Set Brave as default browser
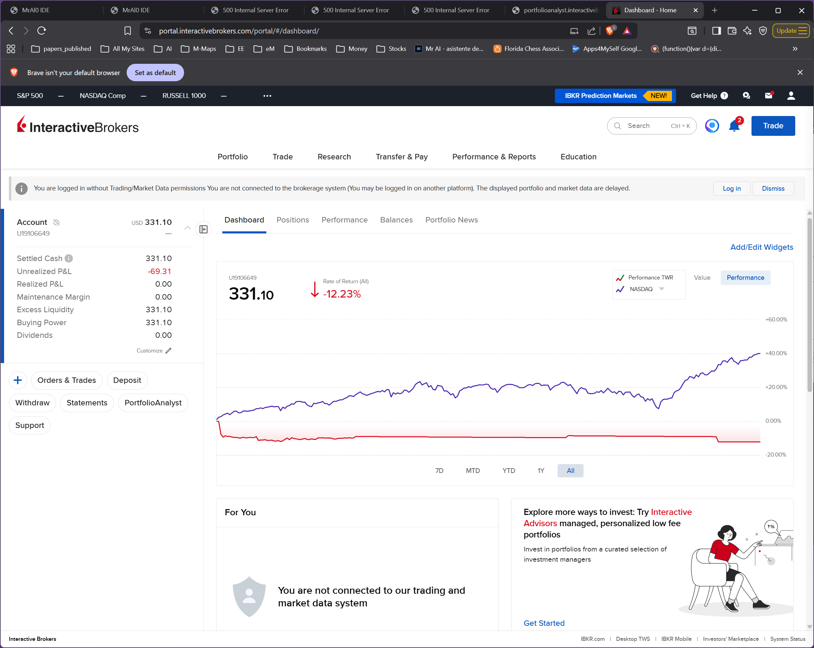The image size is (814, 648). point(155,72)
